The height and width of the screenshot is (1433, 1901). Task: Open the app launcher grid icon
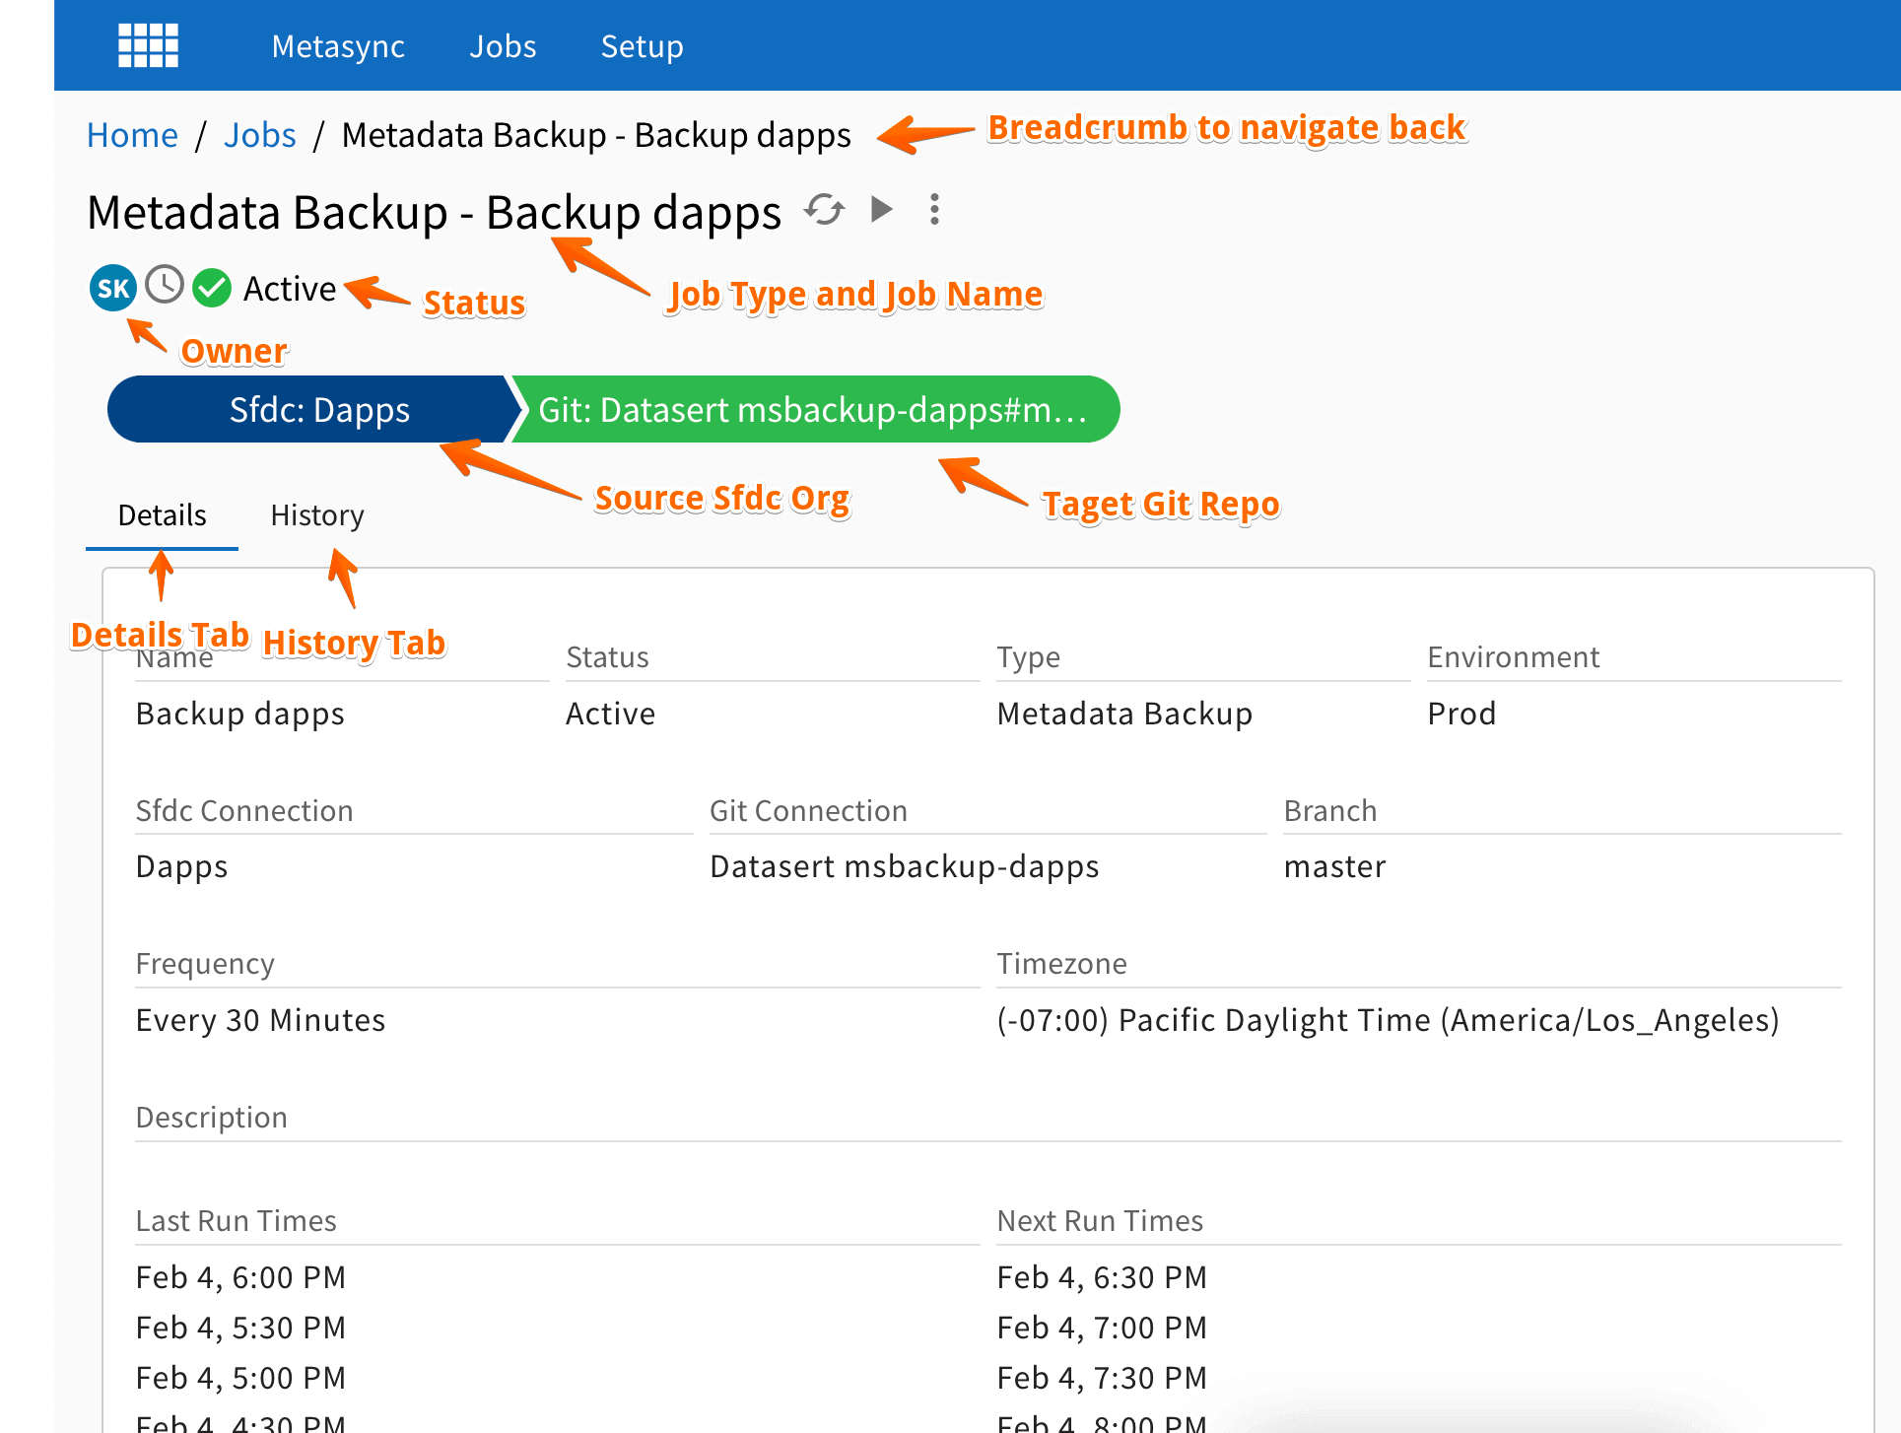point(148,45)
